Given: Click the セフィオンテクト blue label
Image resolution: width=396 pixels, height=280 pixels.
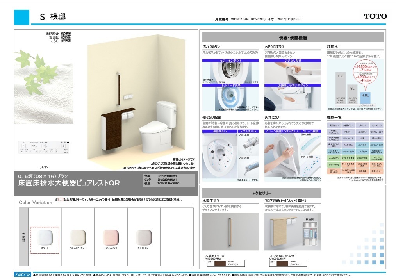Looking at the screenshot, I should tap(231, 61).
